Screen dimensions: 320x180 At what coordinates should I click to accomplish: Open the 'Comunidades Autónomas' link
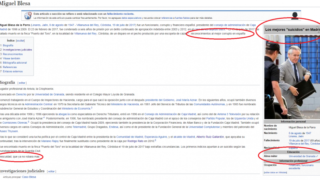209,104
